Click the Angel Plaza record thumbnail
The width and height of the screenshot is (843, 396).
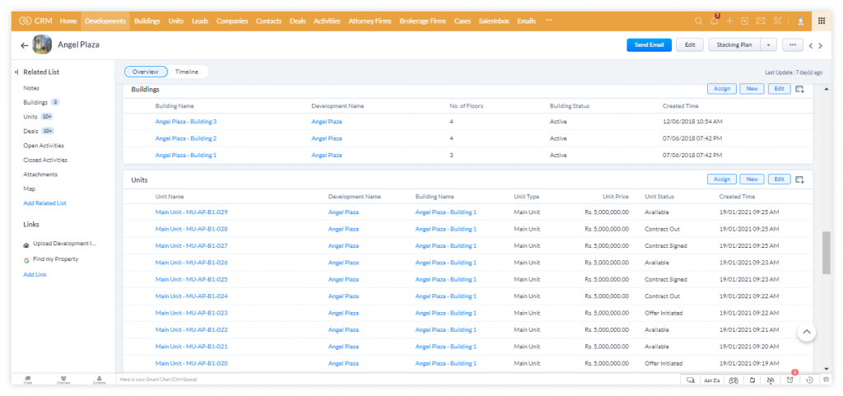[42, 45]
